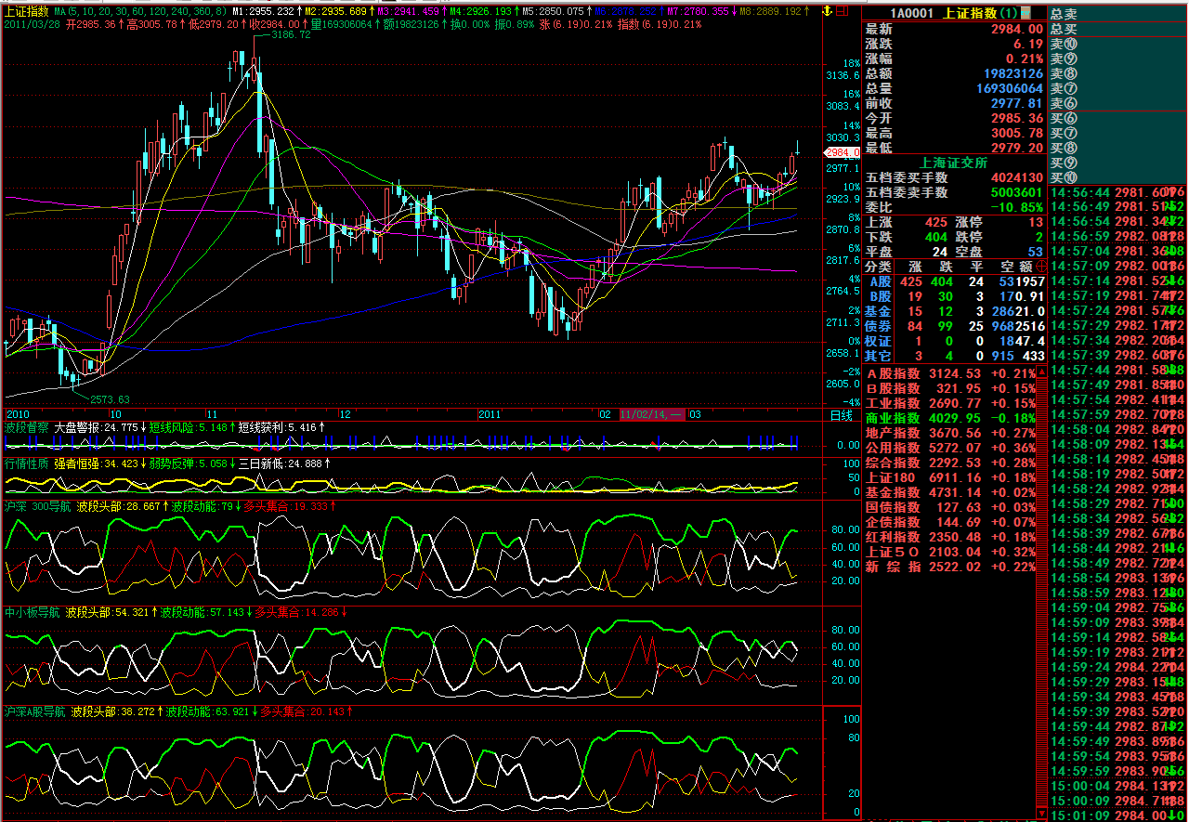Select the 14:56:44 tick trade row
This screenshot has width=1189, height=822.
[1117, 191]
